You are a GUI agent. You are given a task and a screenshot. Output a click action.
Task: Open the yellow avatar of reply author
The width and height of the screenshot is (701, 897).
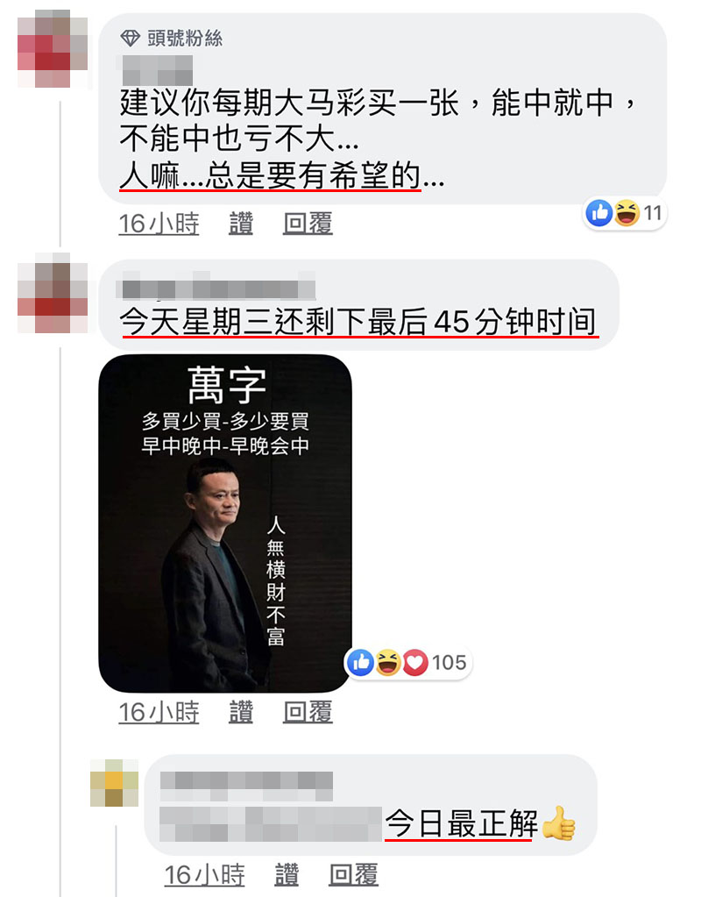[115, 783]
